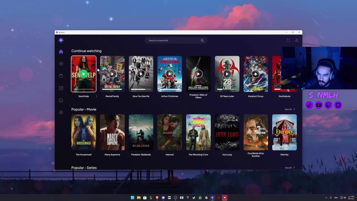
Task: Open Epic Games Launcher in taskbar
Action: point(188,198)
